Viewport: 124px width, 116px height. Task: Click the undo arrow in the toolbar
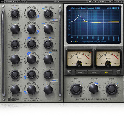[18, 2]
